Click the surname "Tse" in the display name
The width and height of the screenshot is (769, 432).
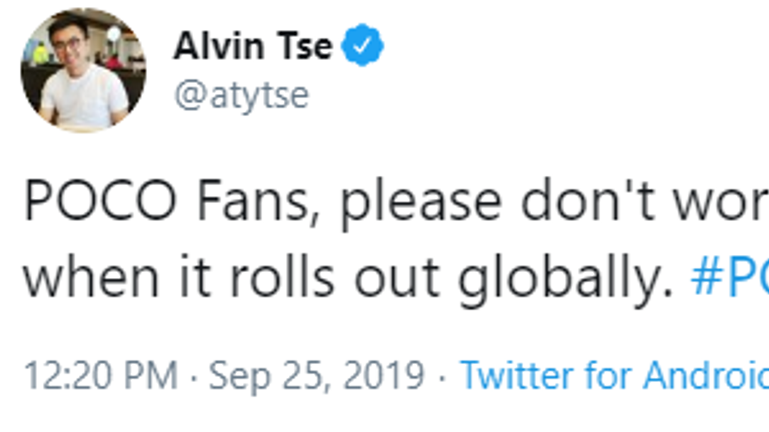[x=306, y=46]
